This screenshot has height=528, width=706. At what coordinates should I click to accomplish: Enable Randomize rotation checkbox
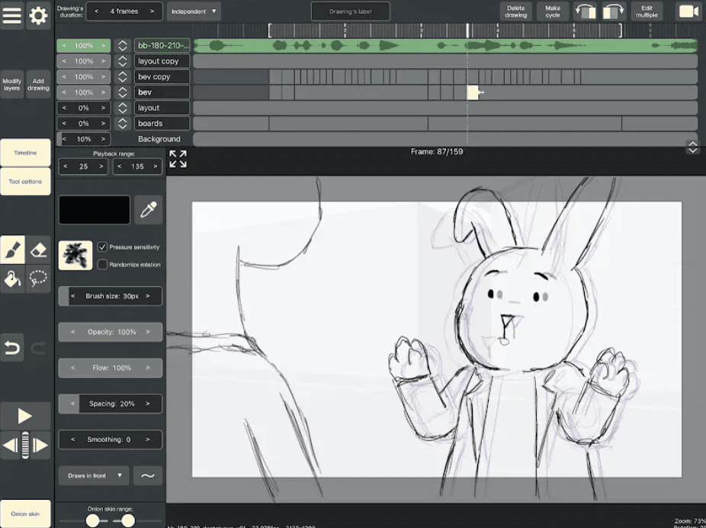coord(102,265)
